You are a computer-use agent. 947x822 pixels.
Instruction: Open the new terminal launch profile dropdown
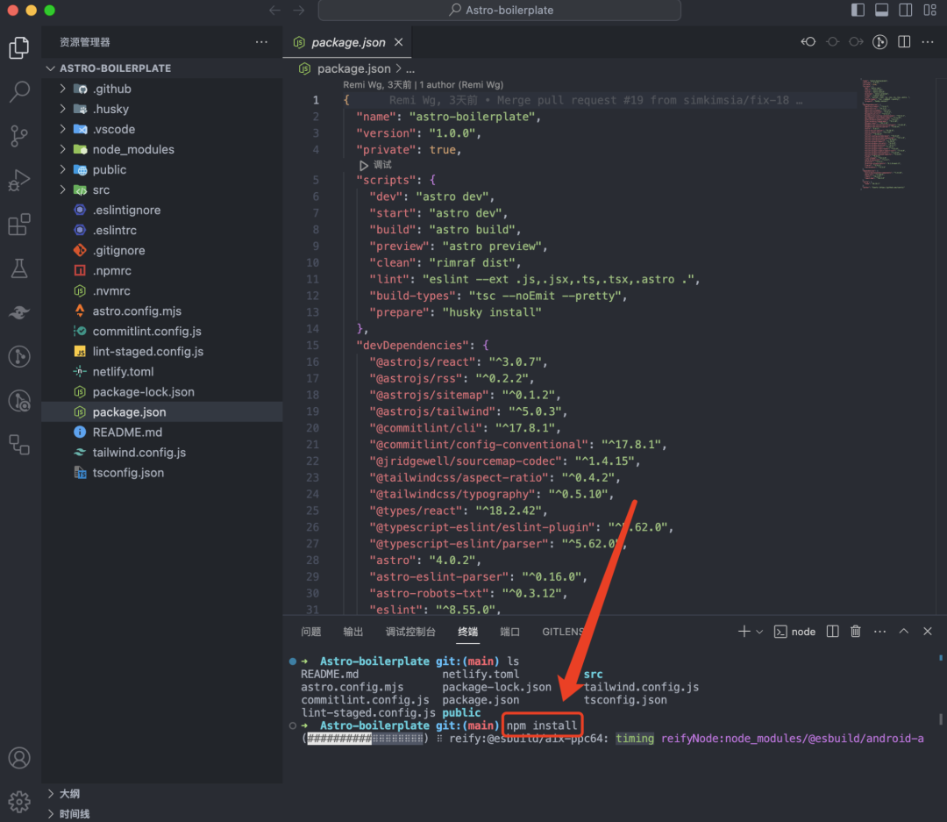(759, 632)
